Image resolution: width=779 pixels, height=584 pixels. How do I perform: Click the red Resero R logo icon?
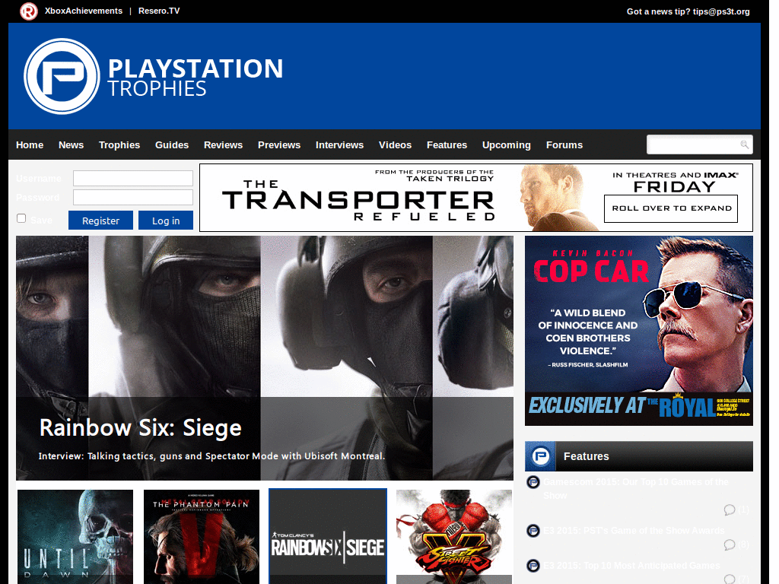click(x=28, y=11)
